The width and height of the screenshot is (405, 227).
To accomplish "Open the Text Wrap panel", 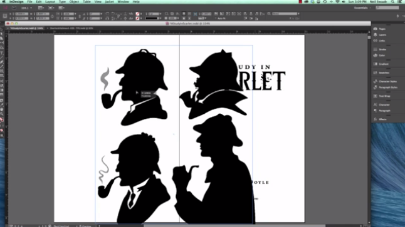I will 382,96.
